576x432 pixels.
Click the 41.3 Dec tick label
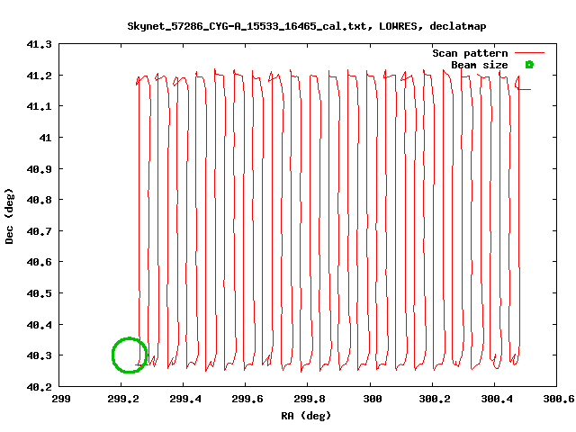(40, 44)
